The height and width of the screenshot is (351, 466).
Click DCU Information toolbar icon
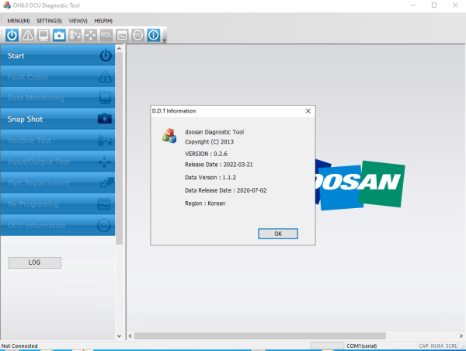(x=138, y=35)
